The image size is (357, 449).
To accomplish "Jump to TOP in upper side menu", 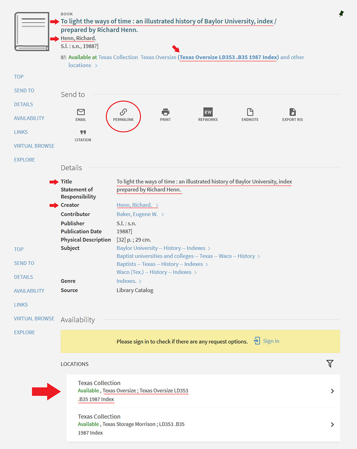I will point(19,77).
